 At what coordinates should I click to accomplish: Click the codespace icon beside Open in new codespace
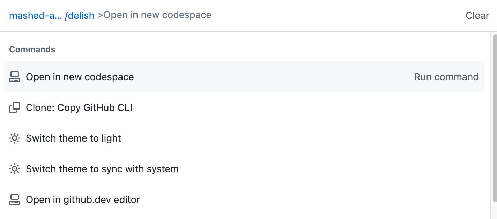(14, 77)
